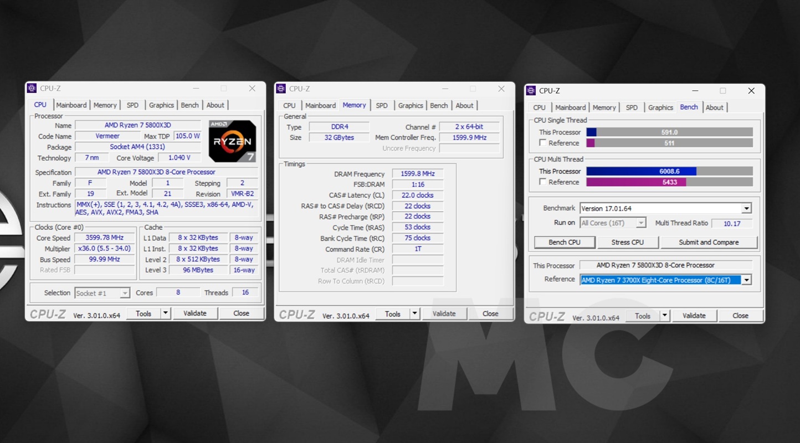
Task: Open SPD tab in the CPU window
Action: click(132, 105)
